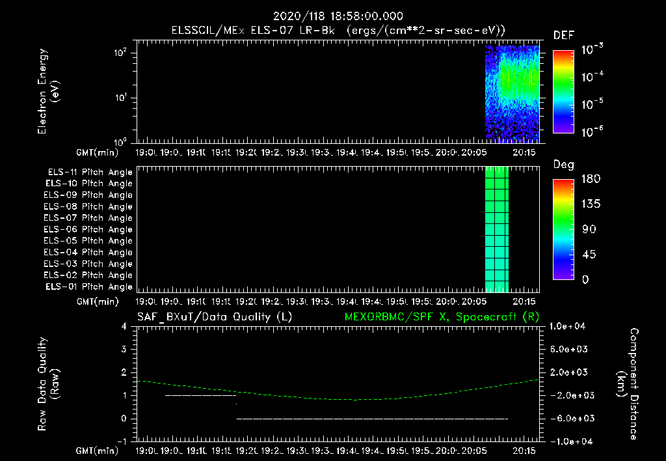Click the green MEXORBMC/SPF X, Spacecraft (R) legend
Image resolution: width=666 pixels, height=461 pixels.
coord(442,317)
